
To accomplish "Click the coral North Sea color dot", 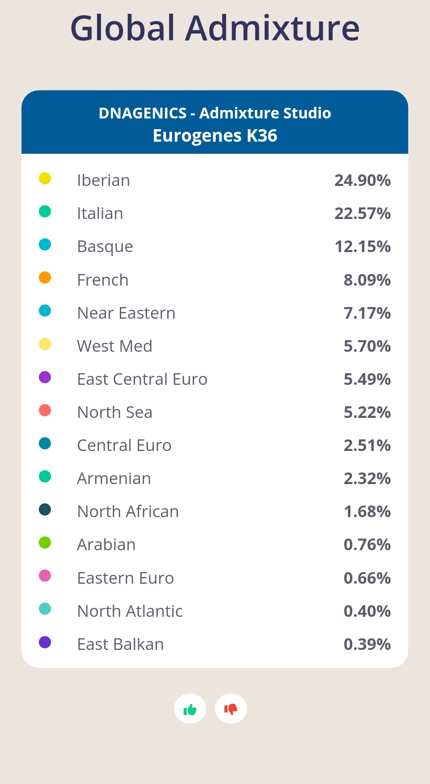I will pyautogui.click(x=45, y=410).
